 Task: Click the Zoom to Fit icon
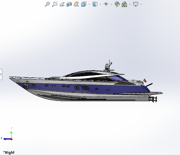tap(47, 4)
